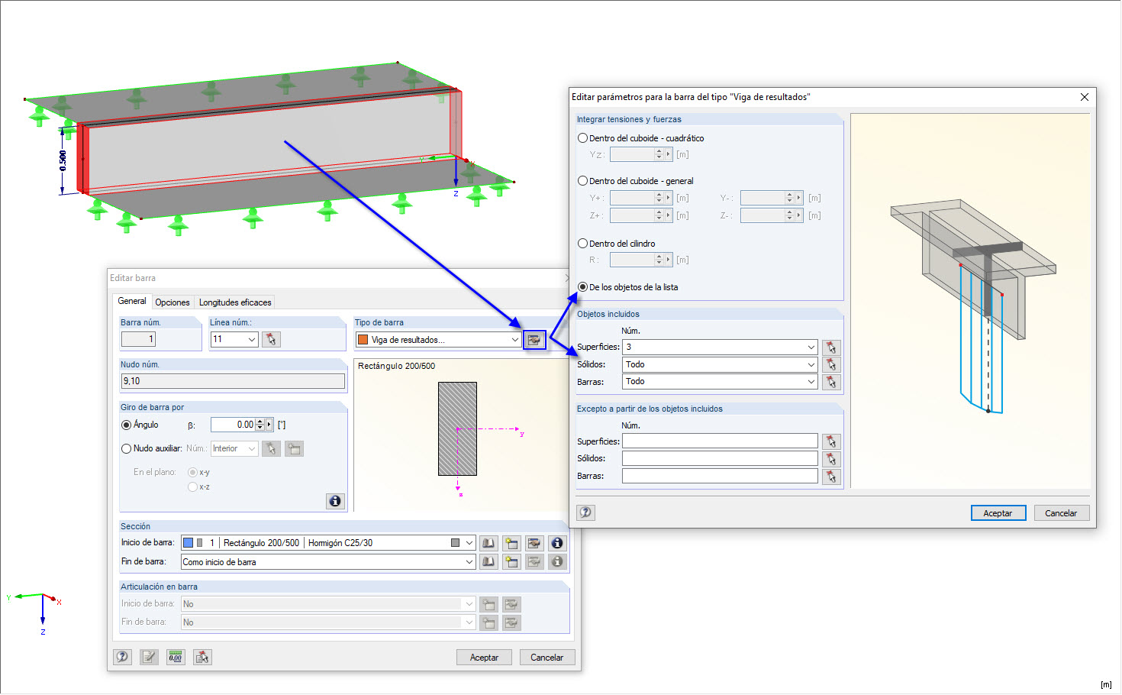Open Línea núm. dropdown
This screenshot has height=695, width=1122.
pyautogui.click(x=252, y=339)
